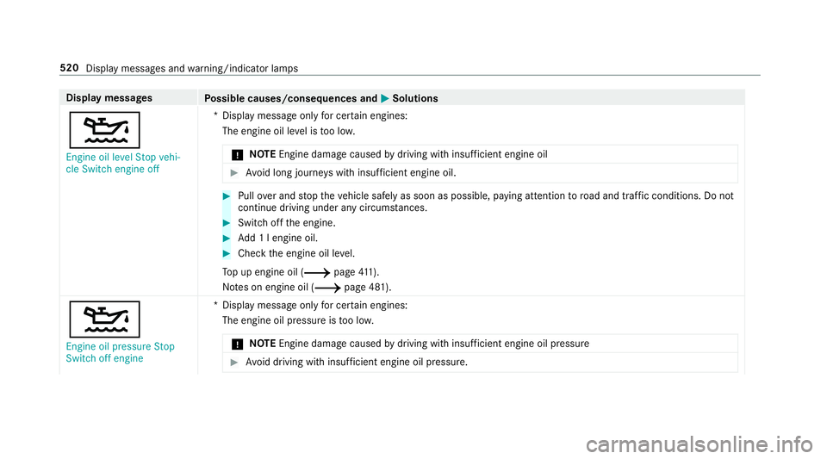Click the blue arrow beside "Avoid driving with insufficient"
Viewport: 827px width, 459px height.
click(234, 362)
